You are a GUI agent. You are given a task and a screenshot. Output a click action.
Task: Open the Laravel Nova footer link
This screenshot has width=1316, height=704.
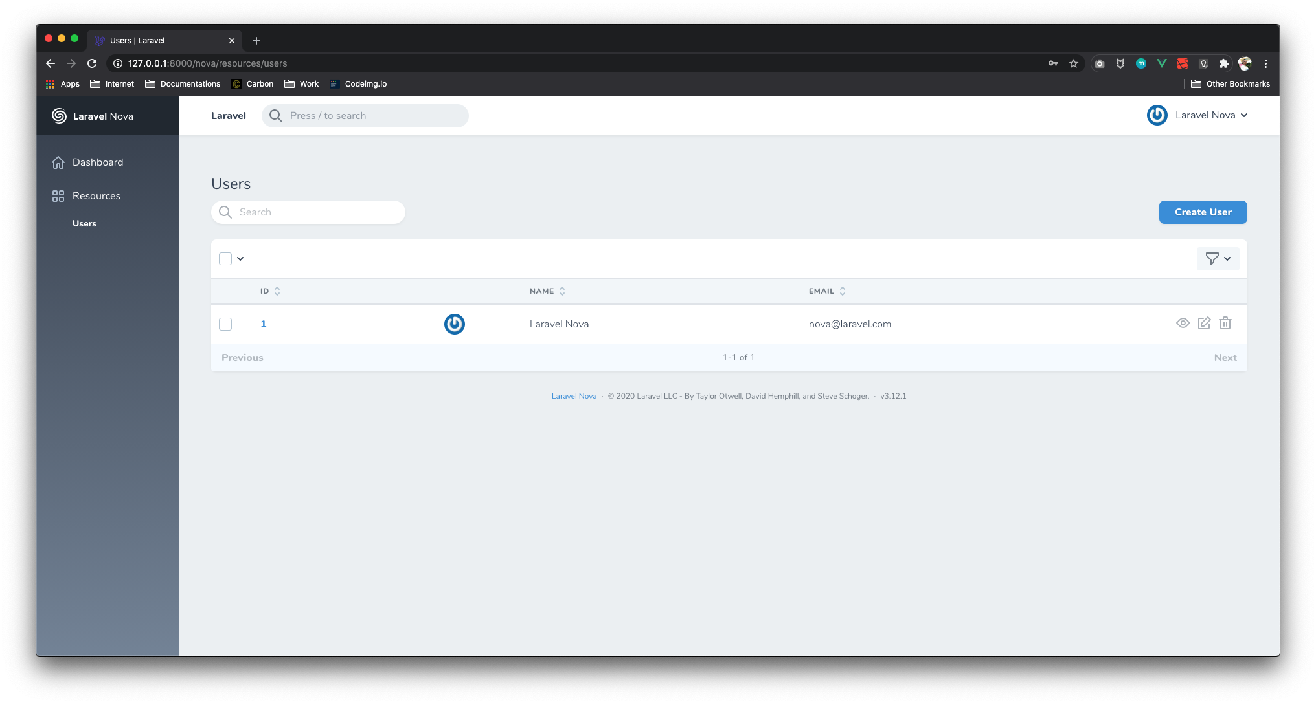(x=574, y=396)
